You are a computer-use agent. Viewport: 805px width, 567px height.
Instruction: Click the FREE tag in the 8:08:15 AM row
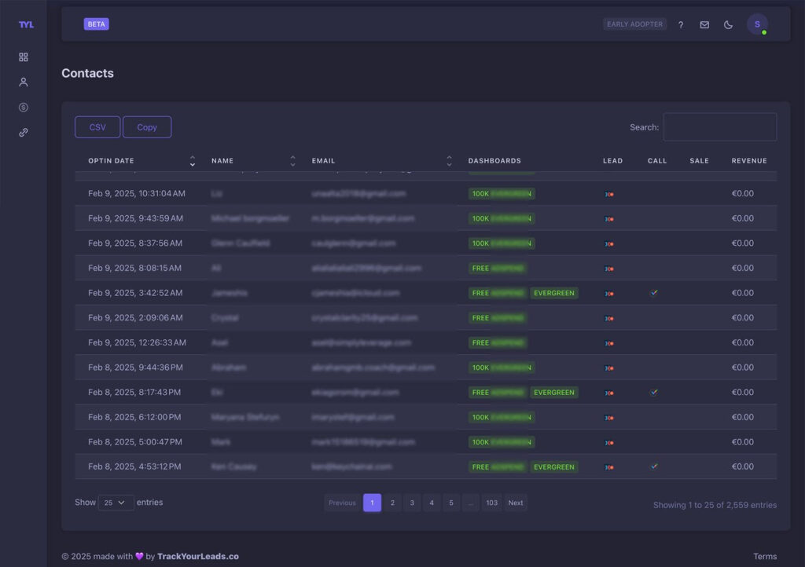[x=498, y=268]
